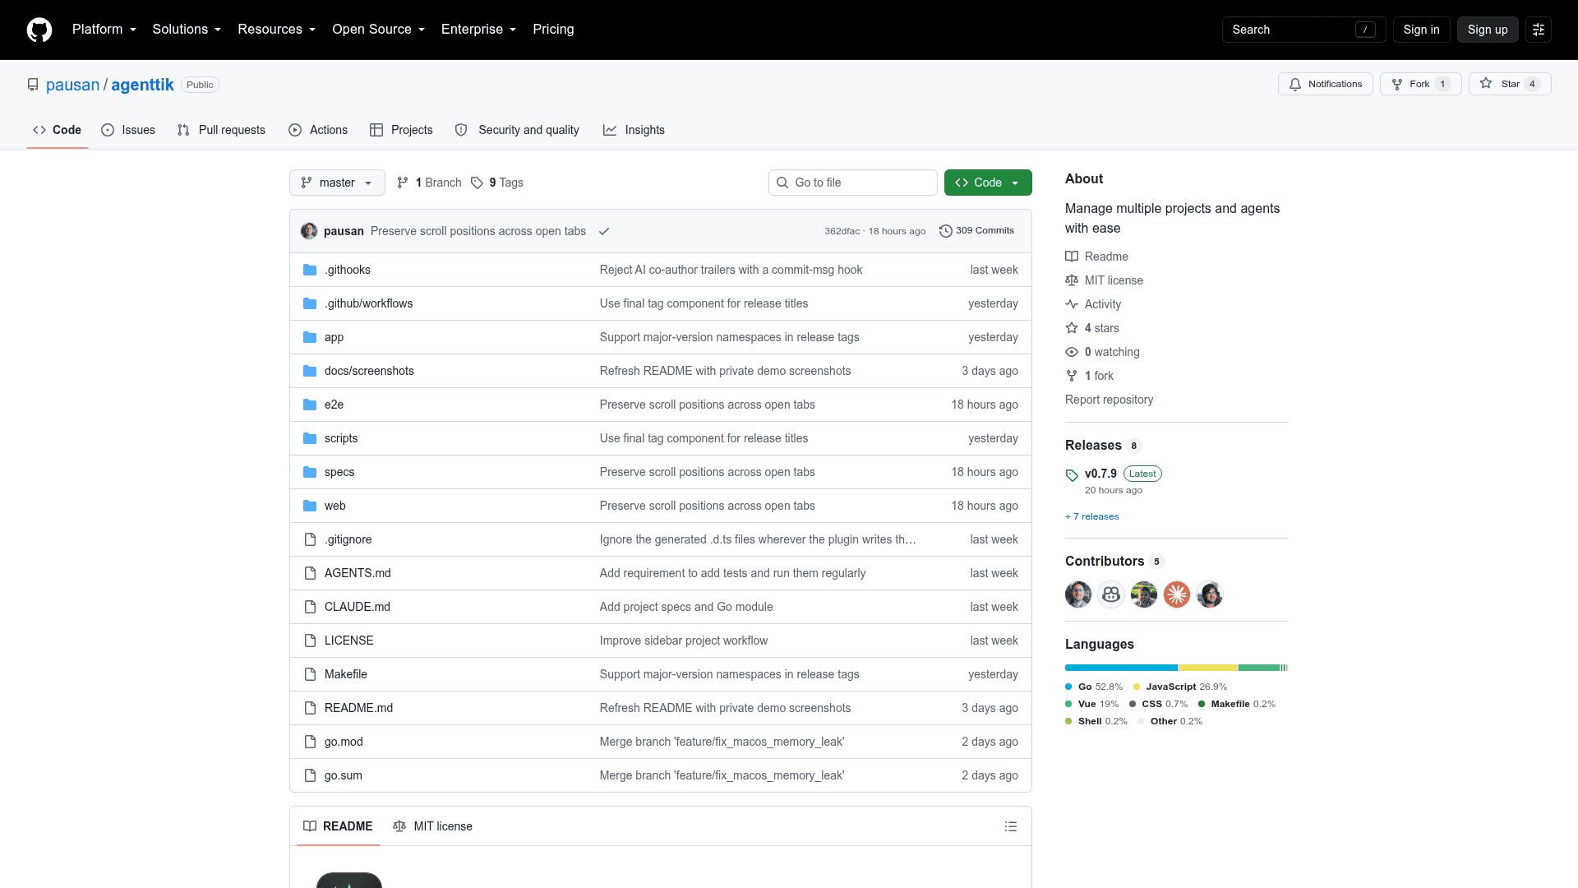Open the .githooks folder icon
The width and height of the screenshot is (1578, 888).
tap(310, 270)
